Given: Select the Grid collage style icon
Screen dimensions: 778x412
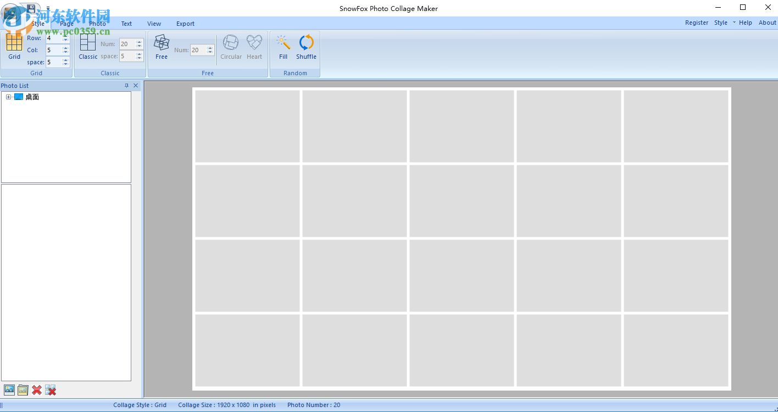Looking at the screenshot, I should coord(14,43).
